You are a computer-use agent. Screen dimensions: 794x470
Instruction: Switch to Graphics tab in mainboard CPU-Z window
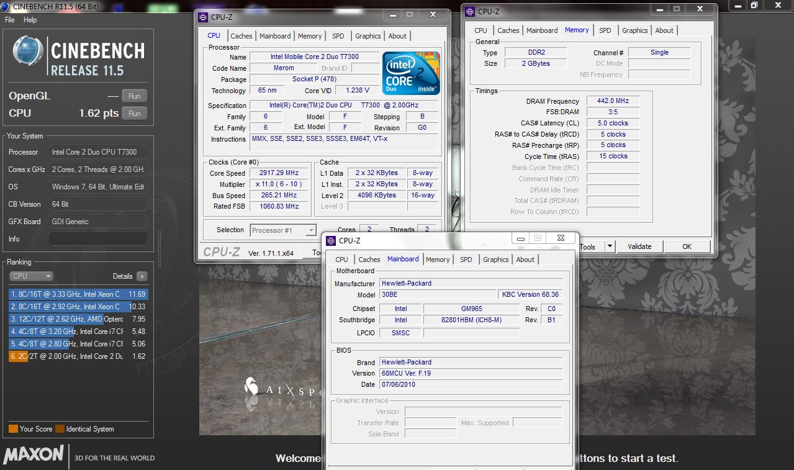[496, 260]
